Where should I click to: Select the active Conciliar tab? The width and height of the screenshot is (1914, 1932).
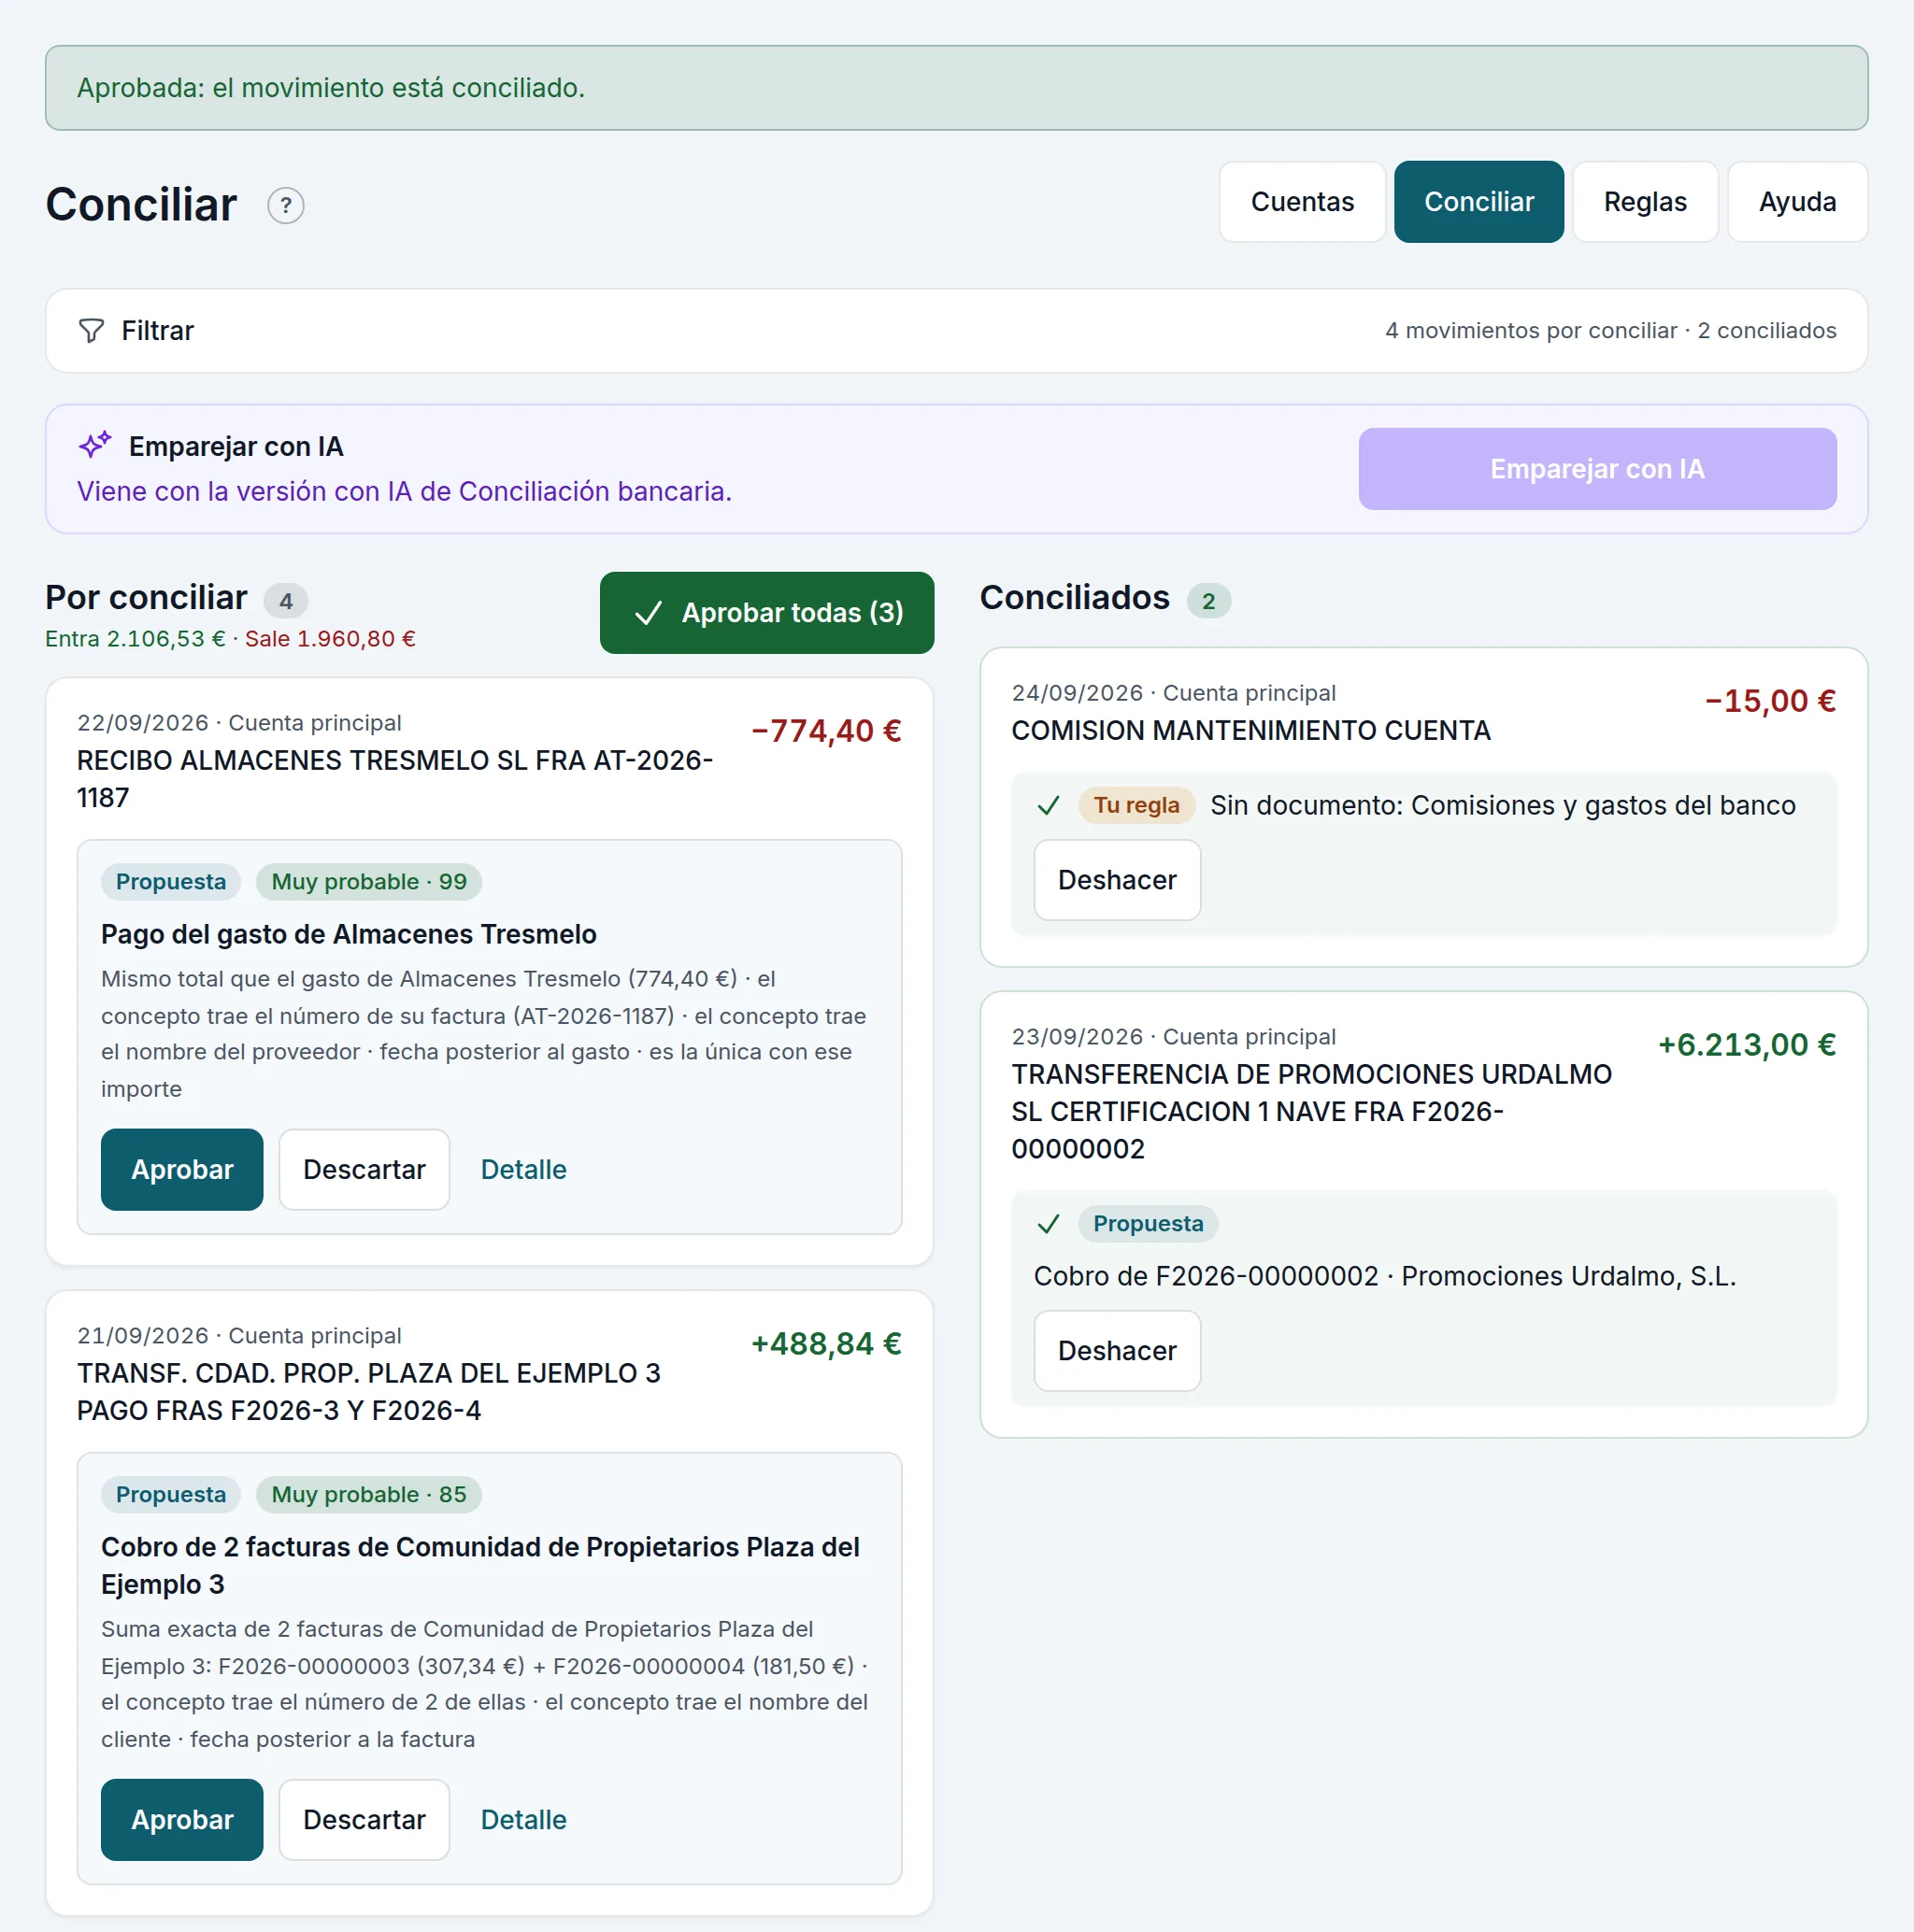[1478, 202]
